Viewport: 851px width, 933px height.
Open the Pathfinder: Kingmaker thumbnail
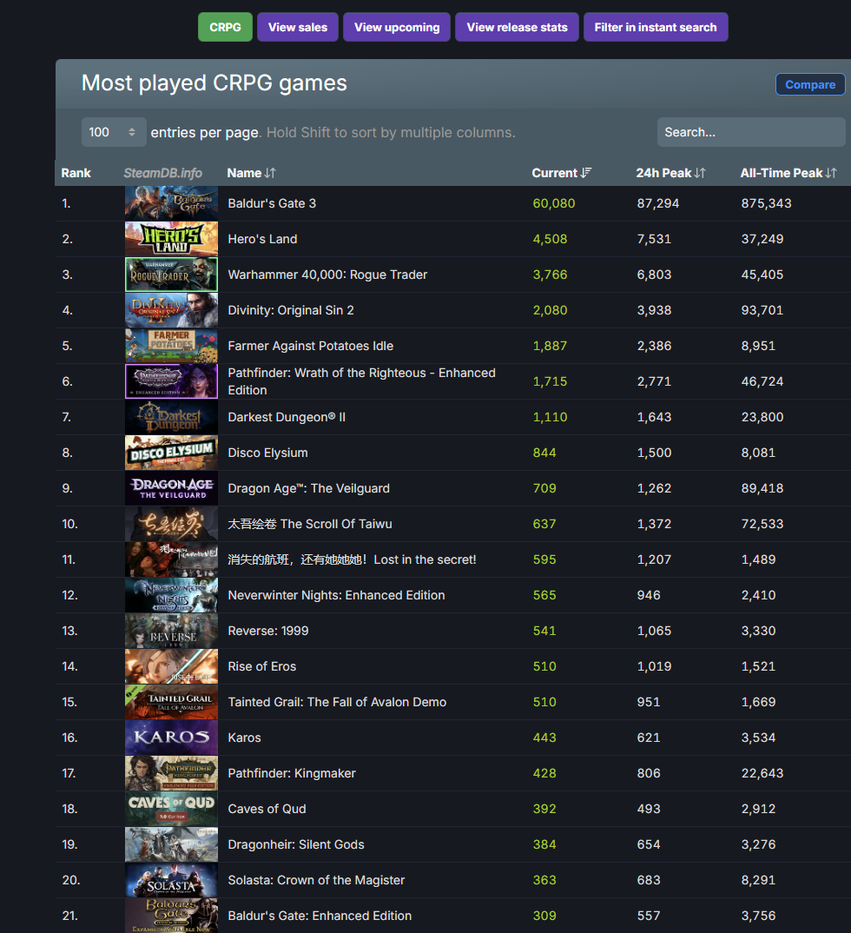tap(171, 773)
